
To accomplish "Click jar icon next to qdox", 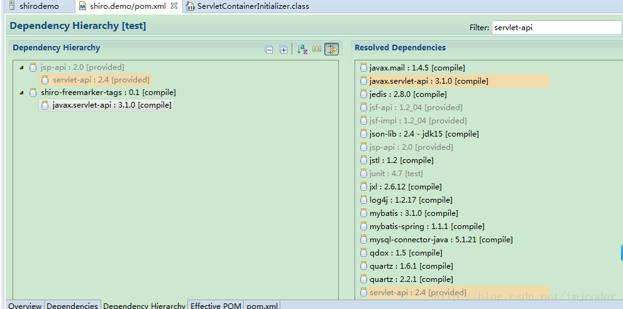I will 363,252.
